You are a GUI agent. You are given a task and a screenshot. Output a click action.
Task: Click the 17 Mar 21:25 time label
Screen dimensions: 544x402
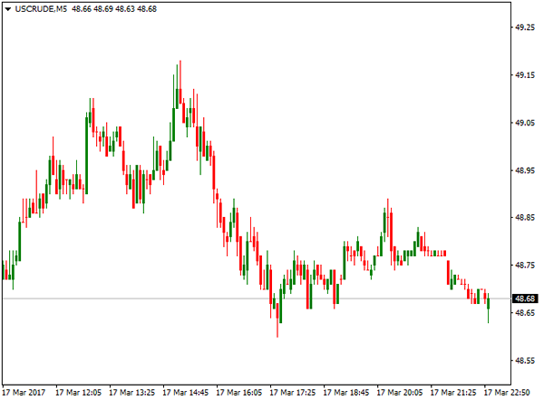tap(453, 393)
